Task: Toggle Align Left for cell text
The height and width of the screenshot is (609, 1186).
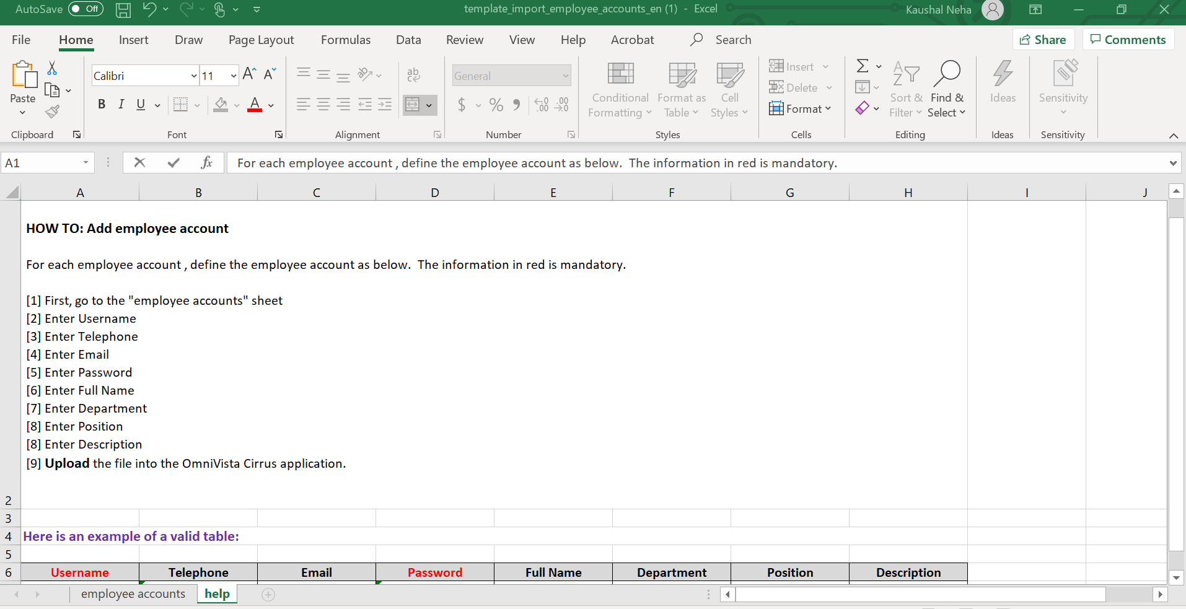Action: [303, 105]
